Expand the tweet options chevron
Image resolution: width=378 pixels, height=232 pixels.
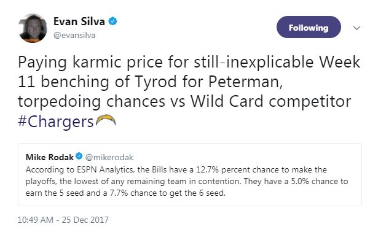[x=356, y=28]
